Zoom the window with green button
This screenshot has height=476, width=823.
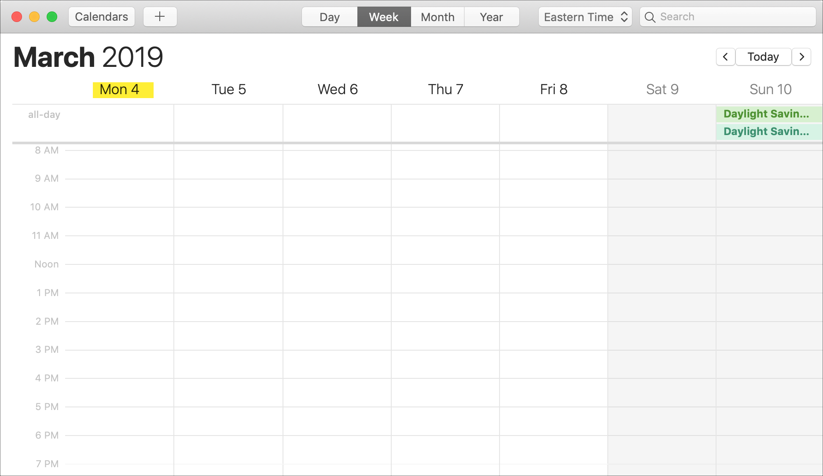pos(52,17)
